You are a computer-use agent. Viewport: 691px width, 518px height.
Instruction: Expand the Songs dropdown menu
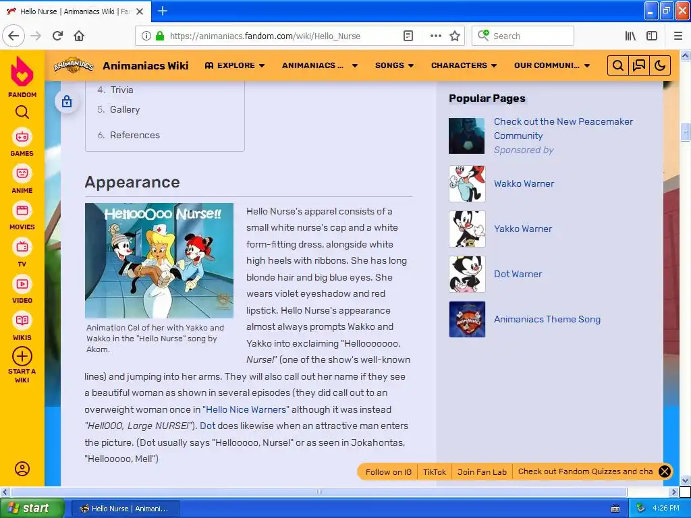(394, 65)
